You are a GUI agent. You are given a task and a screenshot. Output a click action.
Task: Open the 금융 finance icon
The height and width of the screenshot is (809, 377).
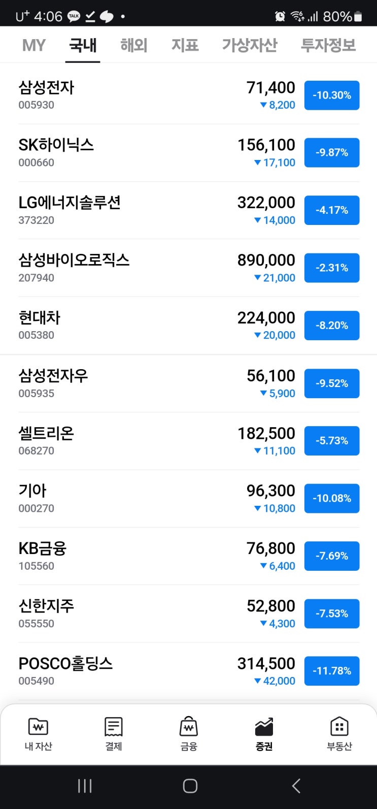tap(189, 727)
